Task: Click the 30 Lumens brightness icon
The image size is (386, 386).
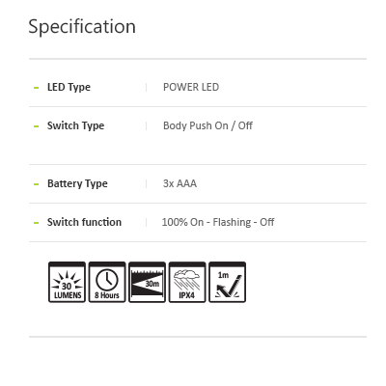Action: (x=67, y=282)
